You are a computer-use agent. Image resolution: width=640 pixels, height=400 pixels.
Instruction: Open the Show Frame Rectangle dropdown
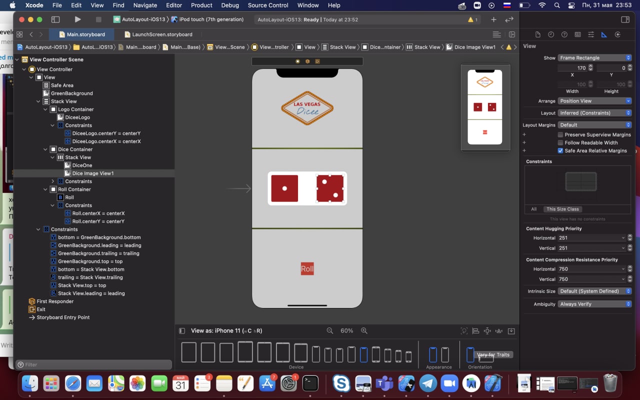point(595,57)
